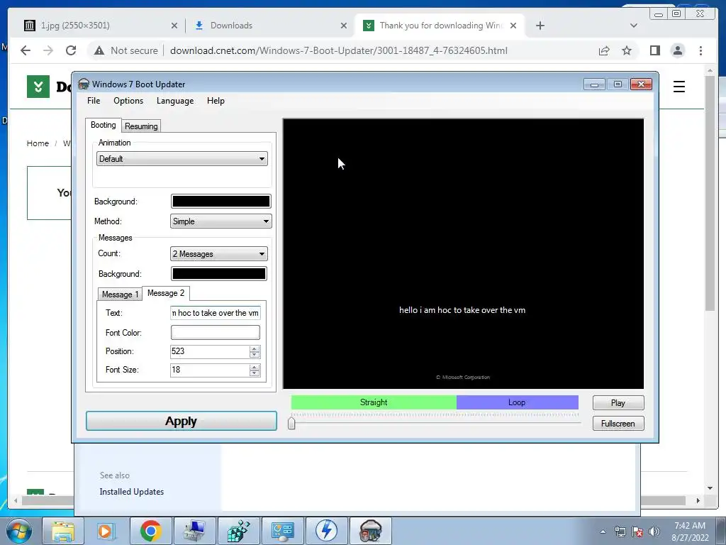Viewport: 726px width, 545px height.
Task: Switch to the Booting tab
Action: coord(104,125)
